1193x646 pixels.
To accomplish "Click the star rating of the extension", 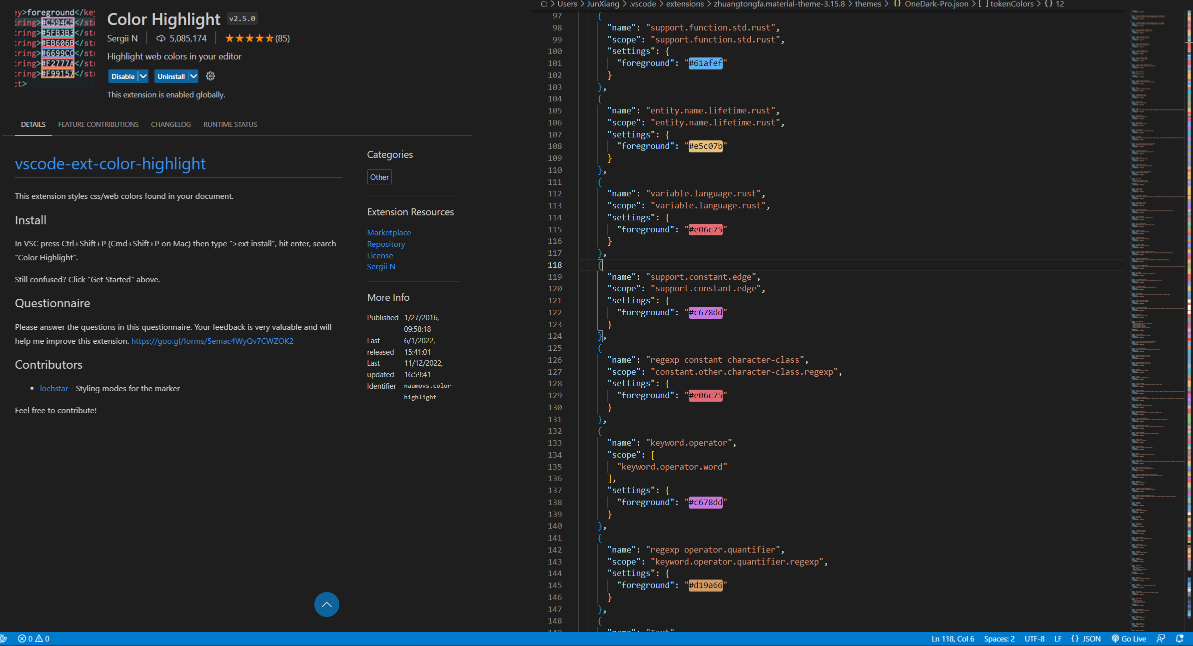I will tap(249, 38).
